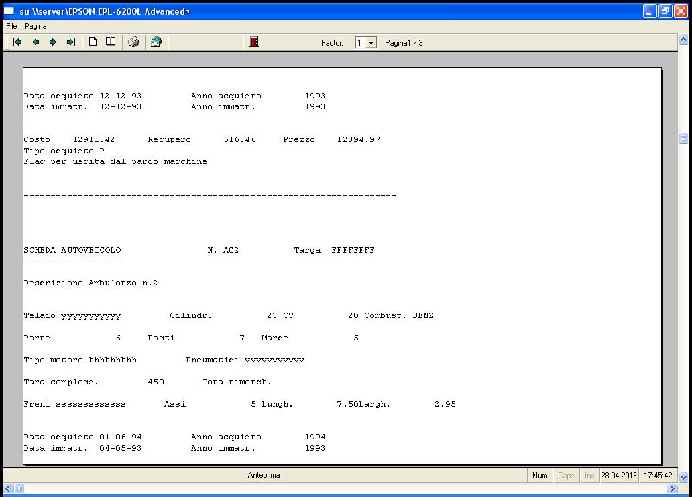692x497 pixels.
Task: Open the Factor zoom dropdown
Action: click(x=371, y=43)
